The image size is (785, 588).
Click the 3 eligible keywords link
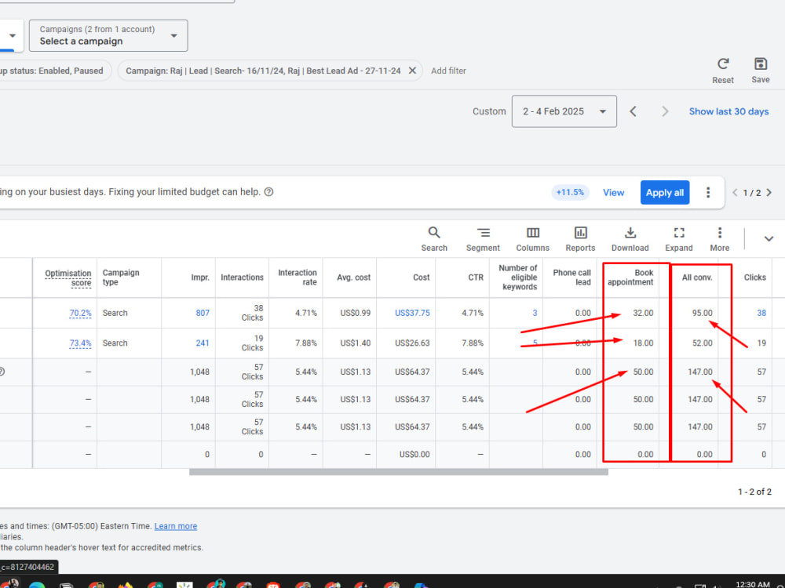tap(535, 313)
